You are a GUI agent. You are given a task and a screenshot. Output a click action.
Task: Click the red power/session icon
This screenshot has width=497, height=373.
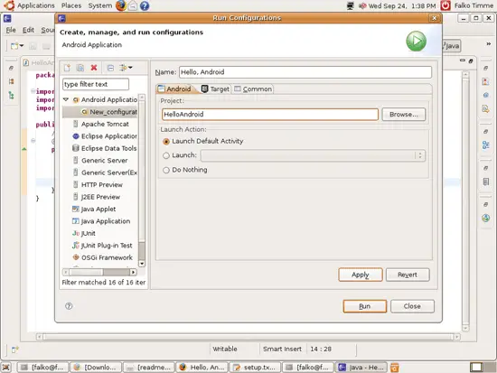445,5
